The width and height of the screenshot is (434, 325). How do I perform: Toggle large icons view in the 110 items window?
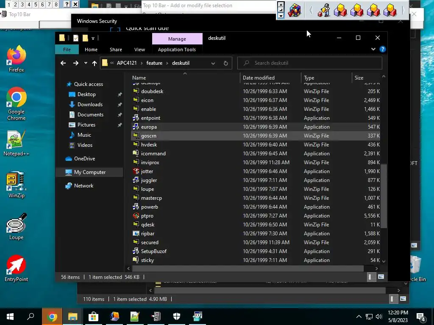[x=403, y=299]
